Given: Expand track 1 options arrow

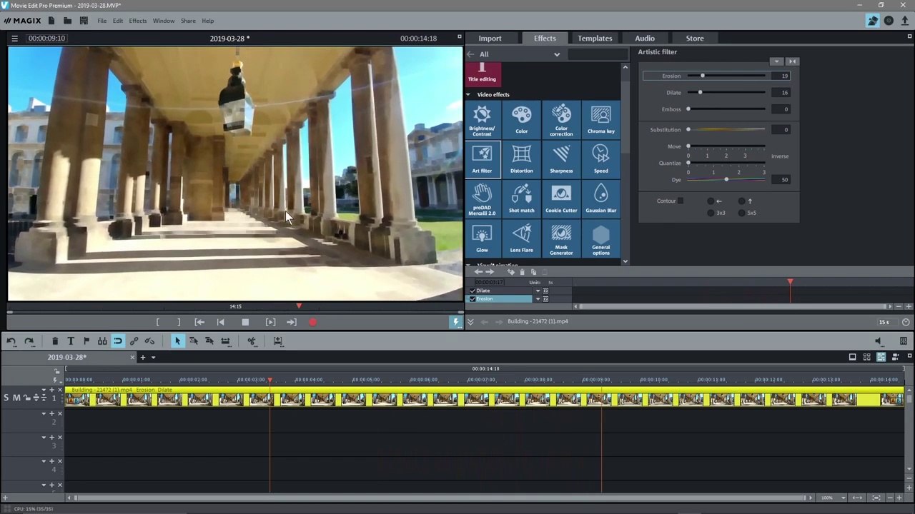Looking at the screenshot, I should (44, 390).
